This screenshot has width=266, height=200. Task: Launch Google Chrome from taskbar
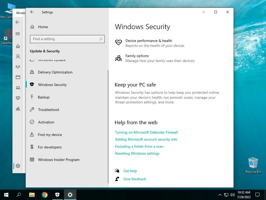45,195
